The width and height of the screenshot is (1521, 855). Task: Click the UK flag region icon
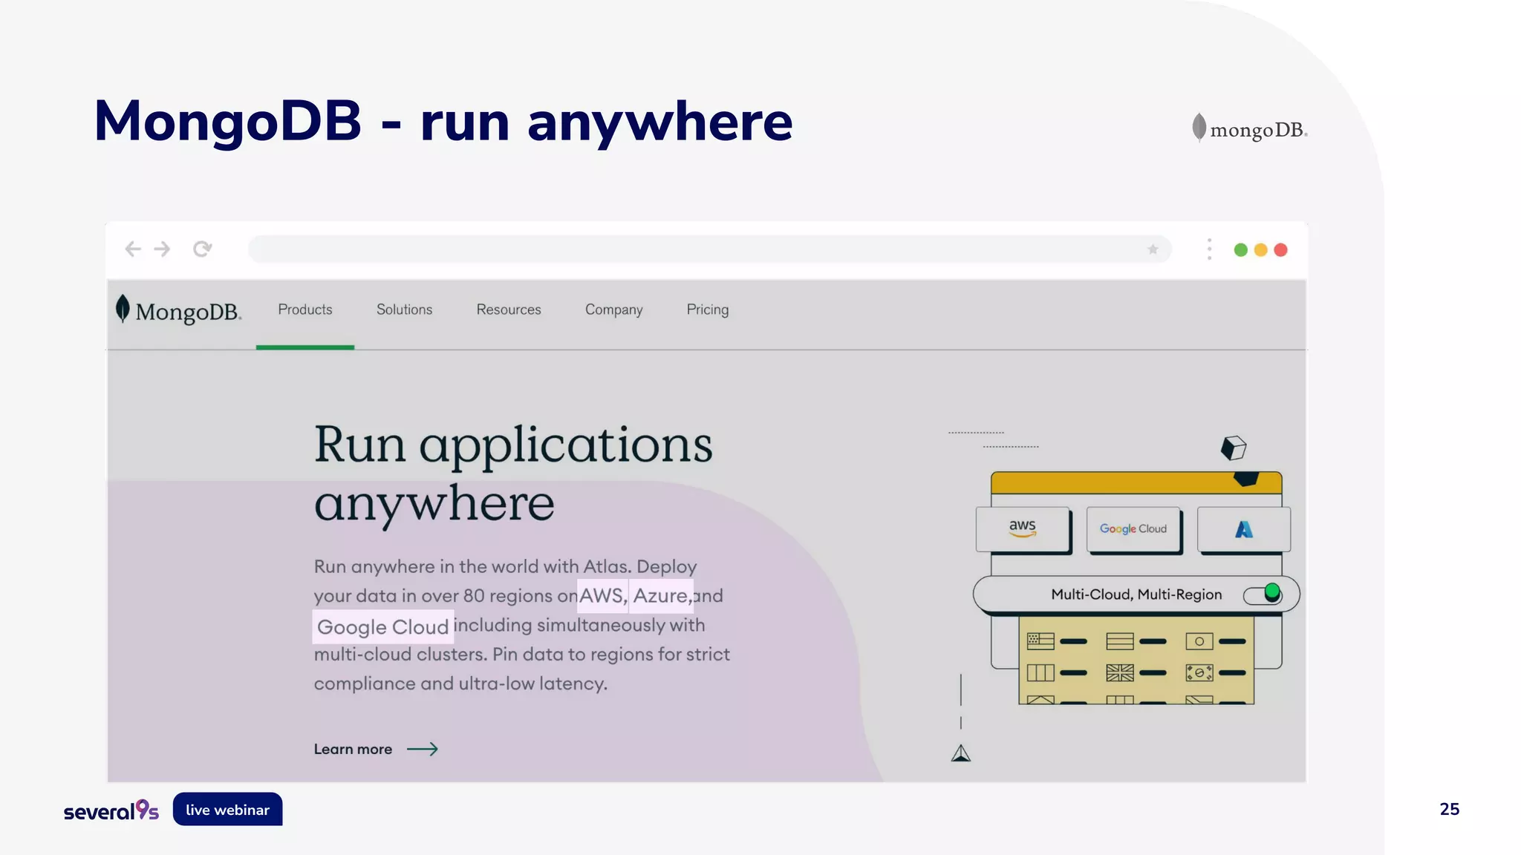(1120, 672)
